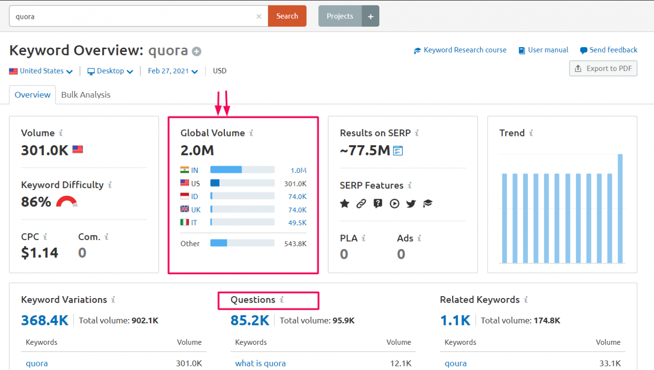Viewport: 654px width, 370px height.
Task: Open info icon next to Keyword Variations
Action: (113, 300)
